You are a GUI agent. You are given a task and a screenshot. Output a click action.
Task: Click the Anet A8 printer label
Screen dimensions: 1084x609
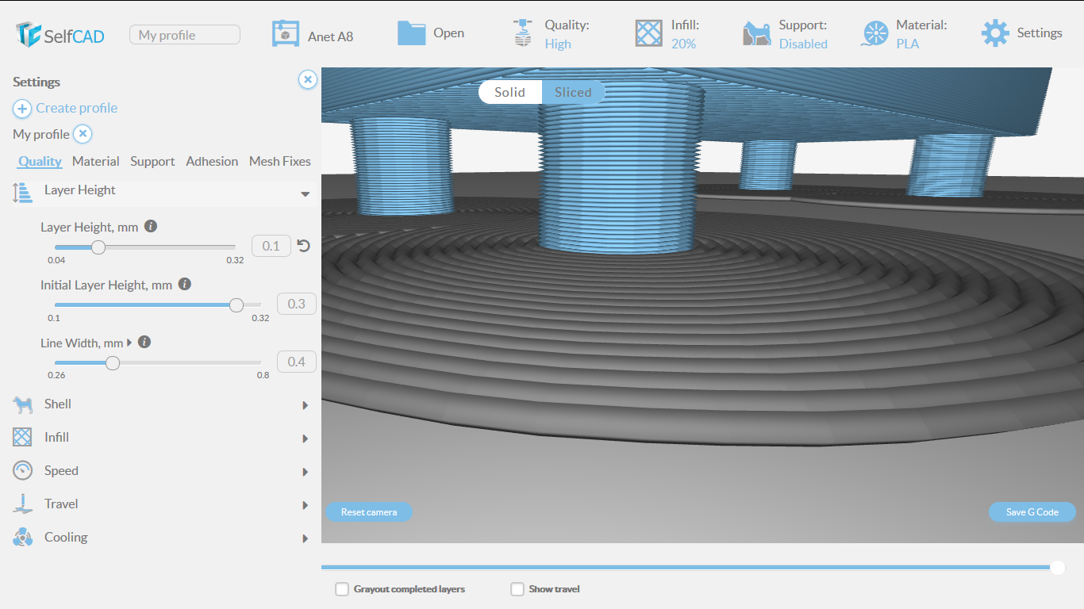click(x=331, y=36)
